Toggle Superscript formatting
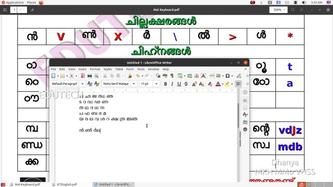 (x=194, y=84)
